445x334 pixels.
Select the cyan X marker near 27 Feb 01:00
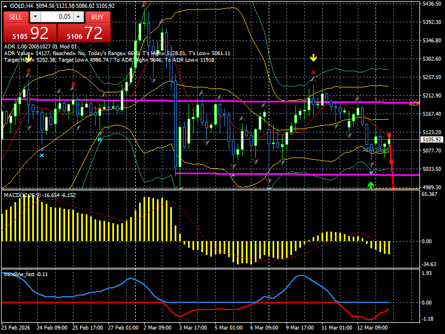click(x=100, y=139)
